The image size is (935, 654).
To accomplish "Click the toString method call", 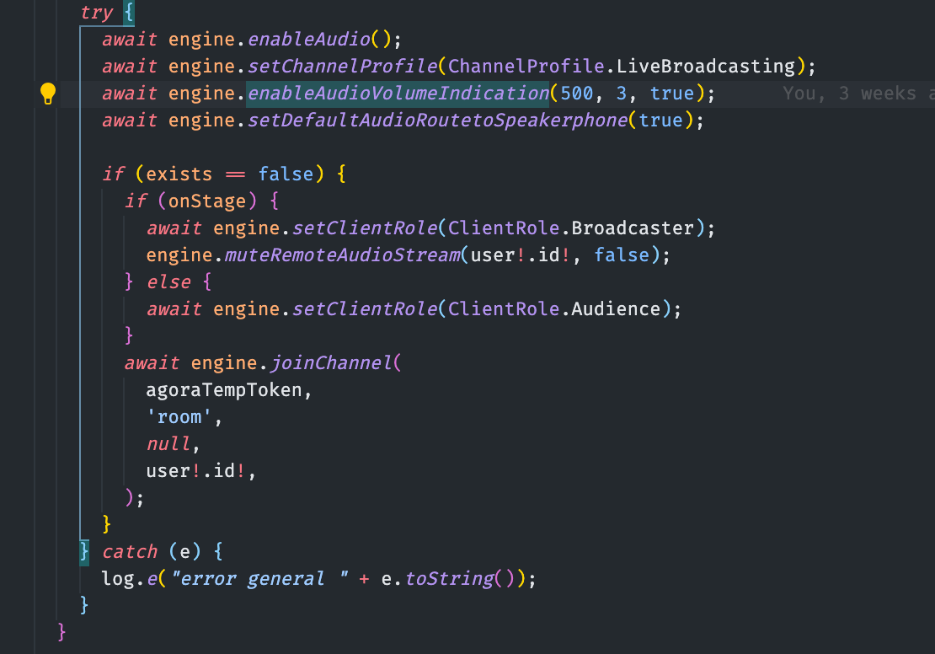I will pyautogui.click(x=449, y=579).
